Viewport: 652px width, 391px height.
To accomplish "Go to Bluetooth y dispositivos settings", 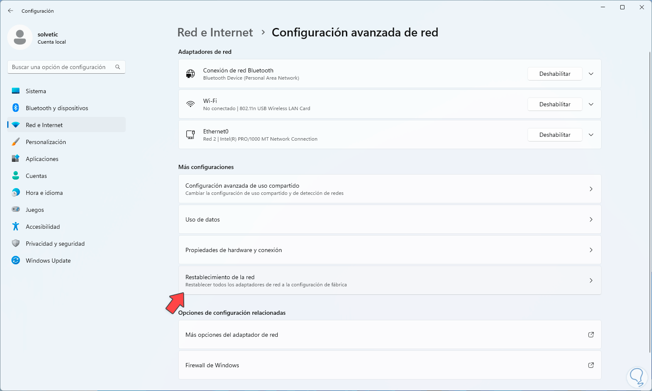I will point(66,108).
